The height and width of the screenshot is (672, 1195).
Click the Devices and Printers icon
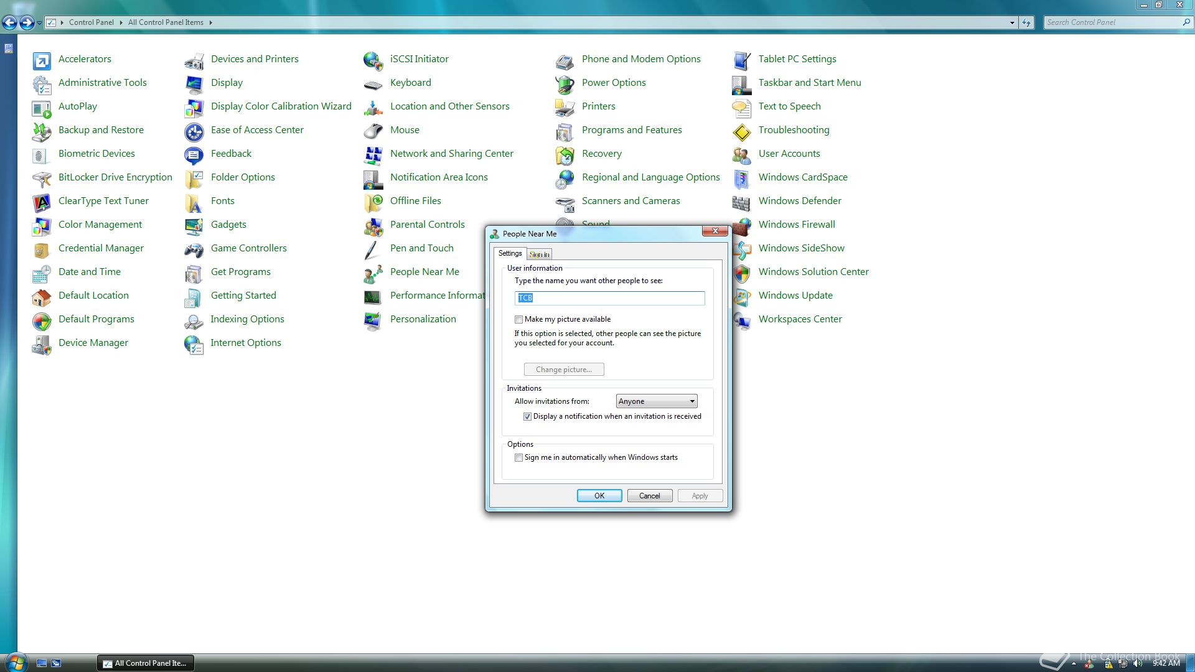pos(194,60)
